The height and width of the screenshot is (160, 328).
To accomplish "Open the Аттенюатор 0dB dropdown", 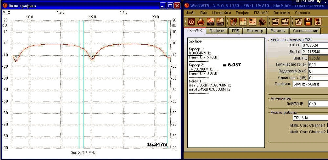I will [x=318, y=104].
